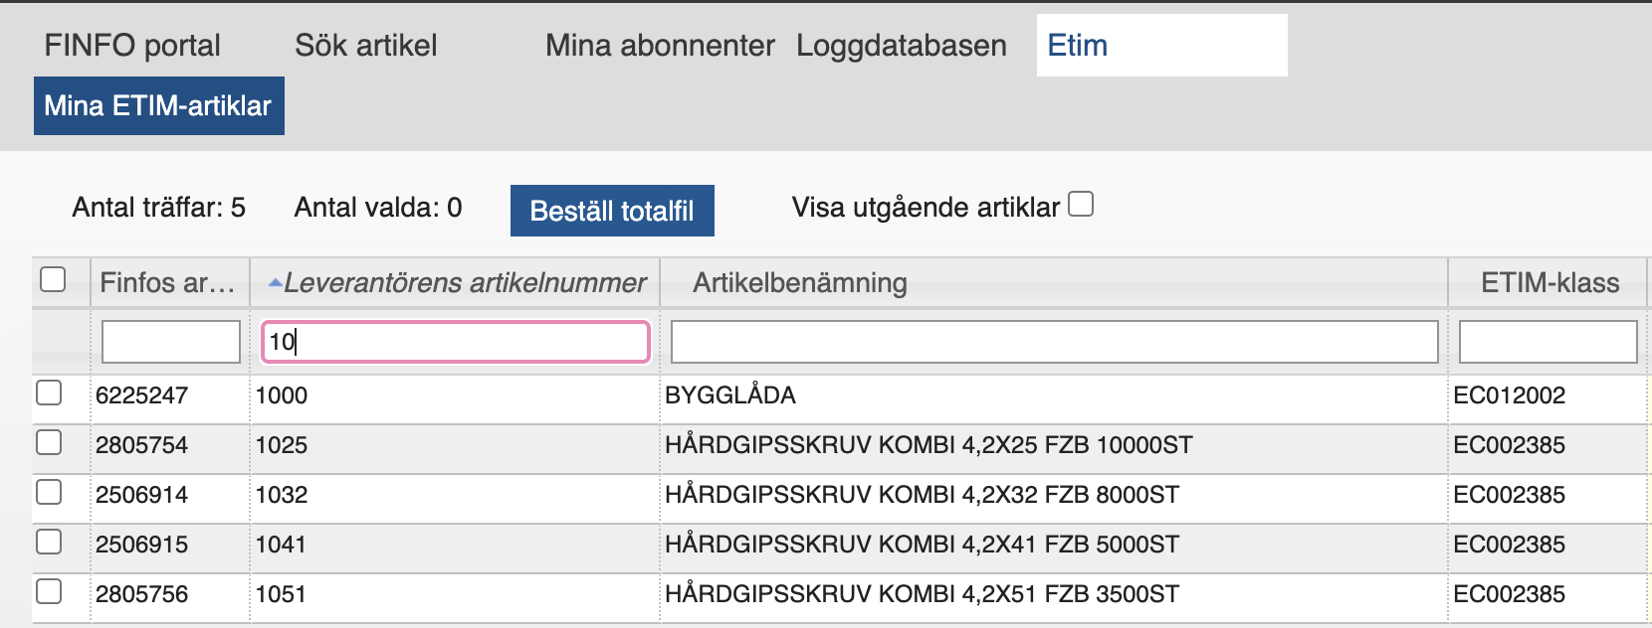1652x628 pixels.
Task: Open the FINFO portal menu
Action: click(x=132, y=46)
